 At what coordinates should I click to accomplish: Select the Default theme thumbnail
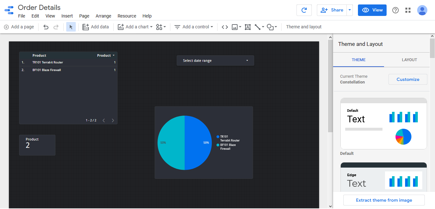click(x=383, y=124)
